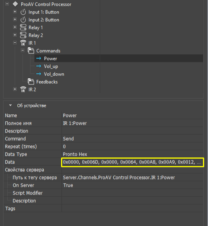Click the Script Modifier value field
This screenshot has width=208, height=226.
132,193
